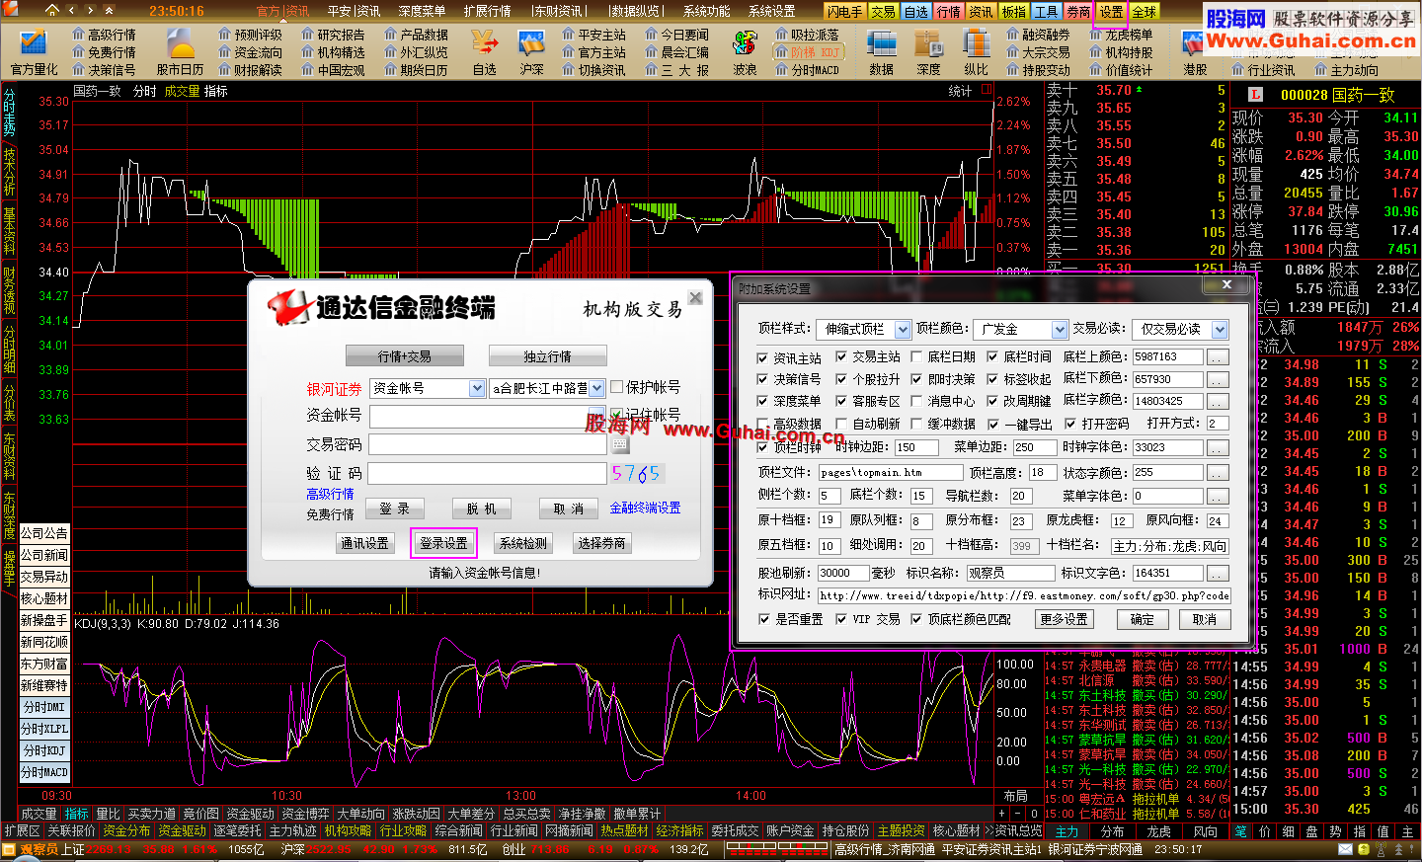This screenshot has width=1422, height=862.
Task: Open the 深度 F9 icon
Action: (x=929, y=52)
